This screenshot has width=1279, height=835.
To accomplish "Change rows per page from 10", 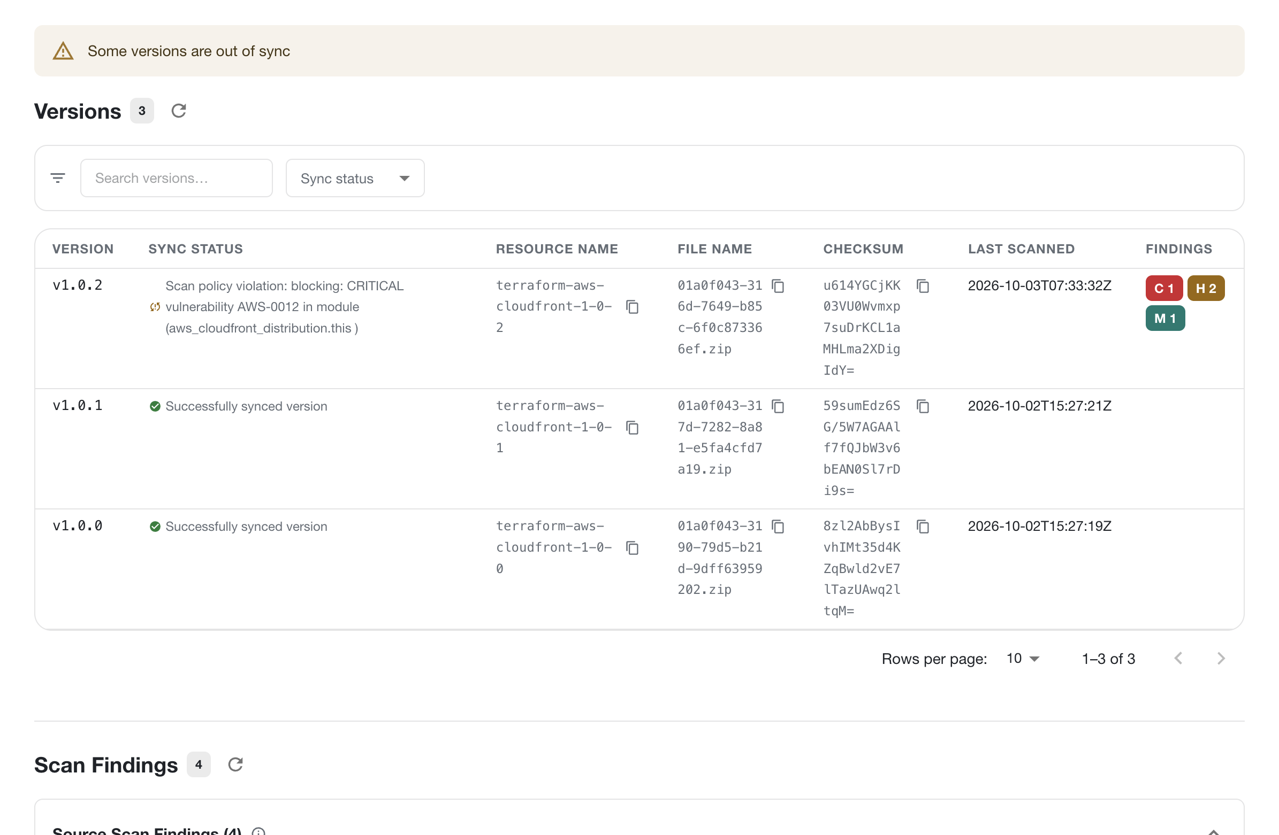I will 1023,659.
